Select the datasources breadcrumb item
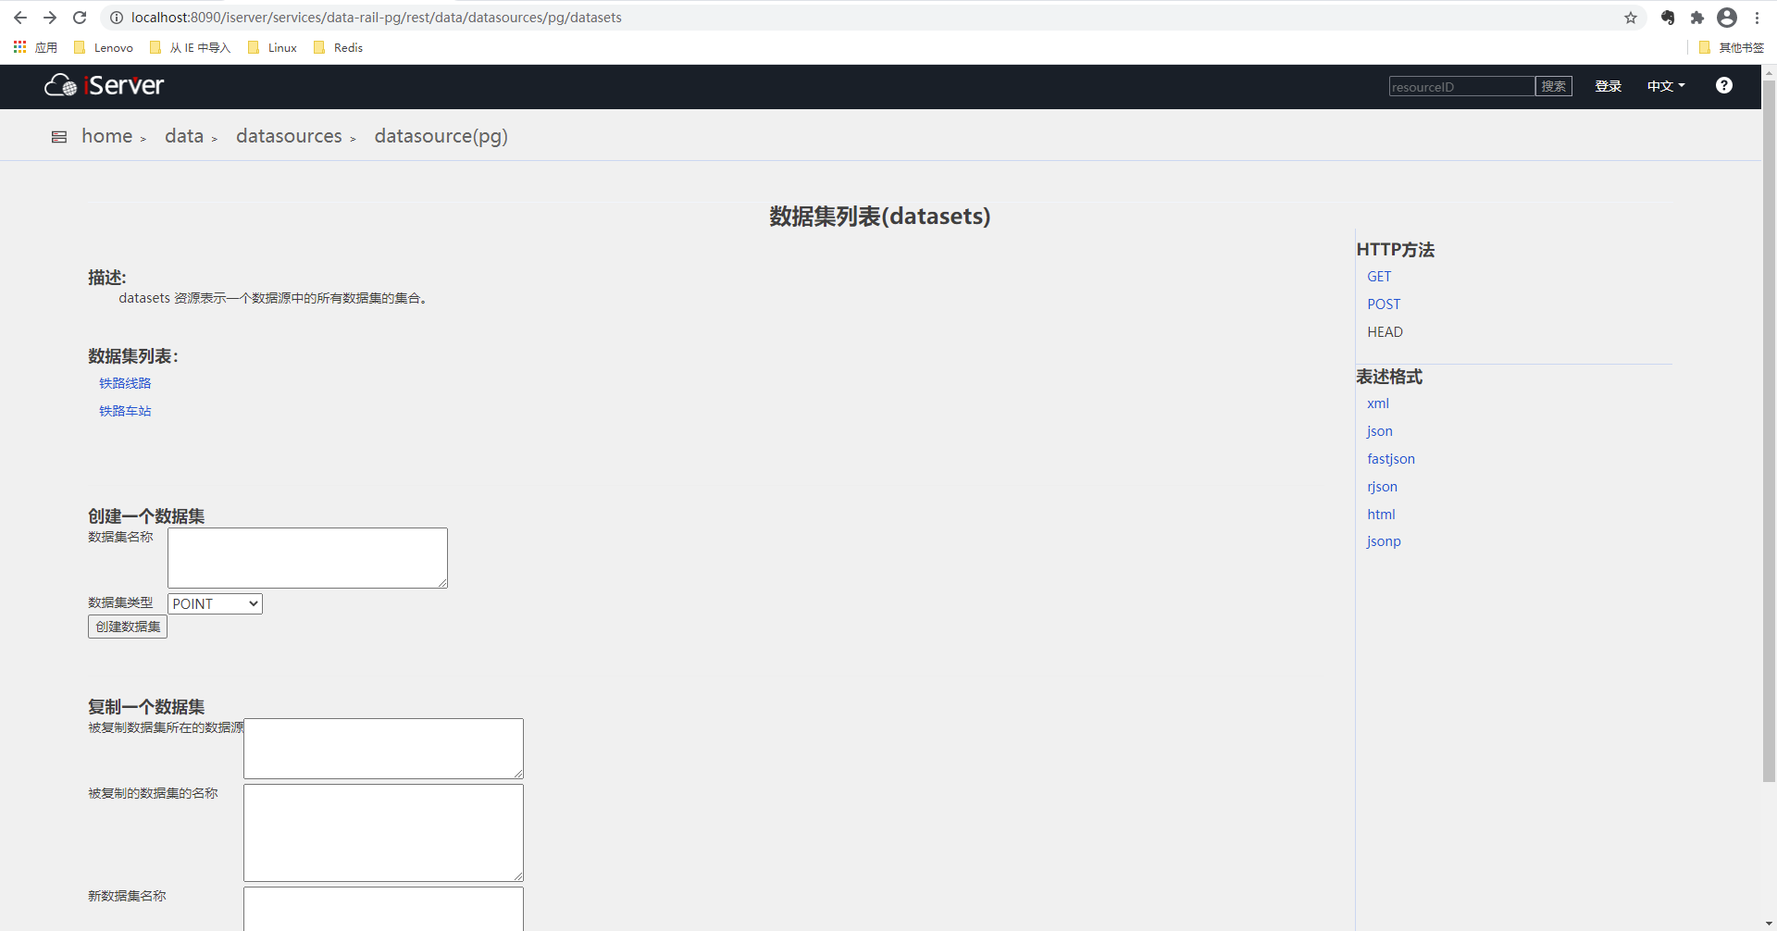This screenshot has height=931, width=1777. (x=289, y=135)
